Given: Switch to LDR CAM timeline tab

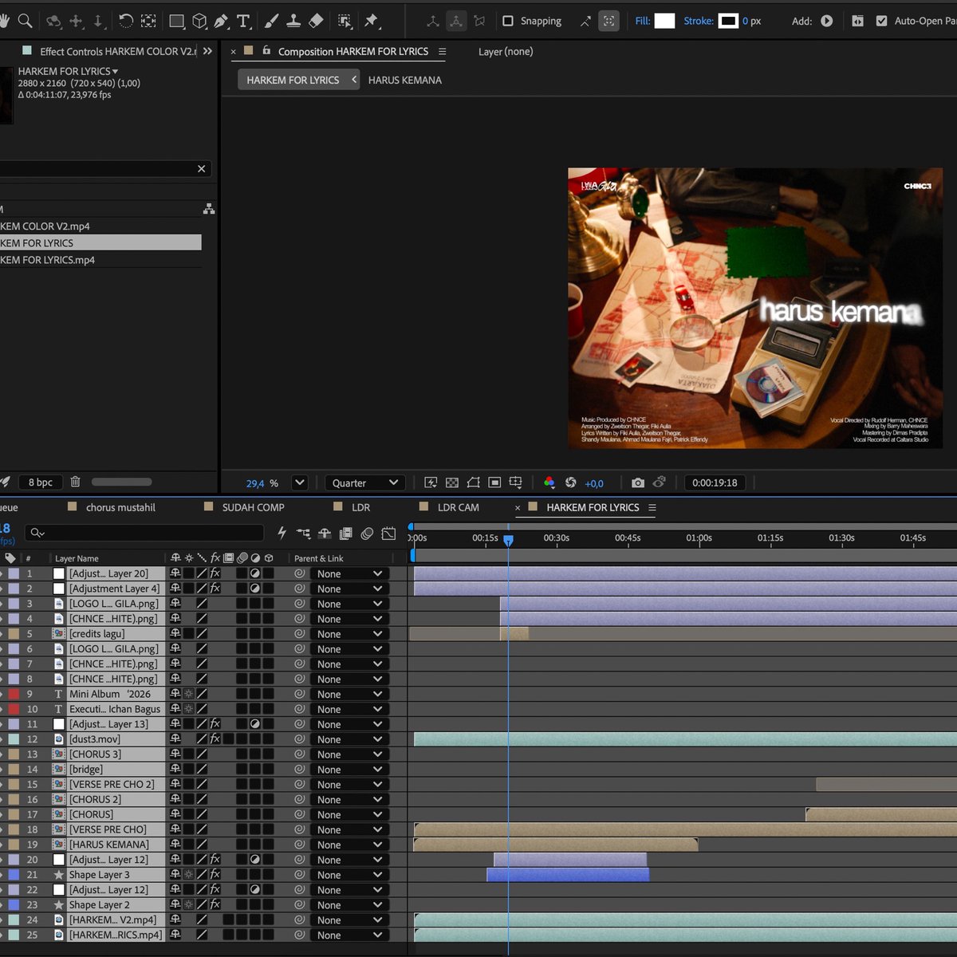Looking at the screenshot, I should coord(459,507).
